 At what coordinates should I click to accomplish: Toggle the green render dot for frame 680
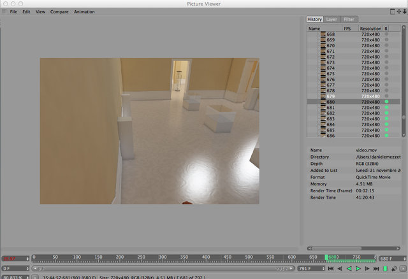[386, 102]
